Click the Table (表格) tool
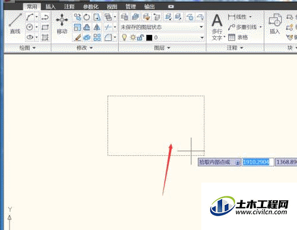This screenshot has height=230, width=297. point(238,37)
